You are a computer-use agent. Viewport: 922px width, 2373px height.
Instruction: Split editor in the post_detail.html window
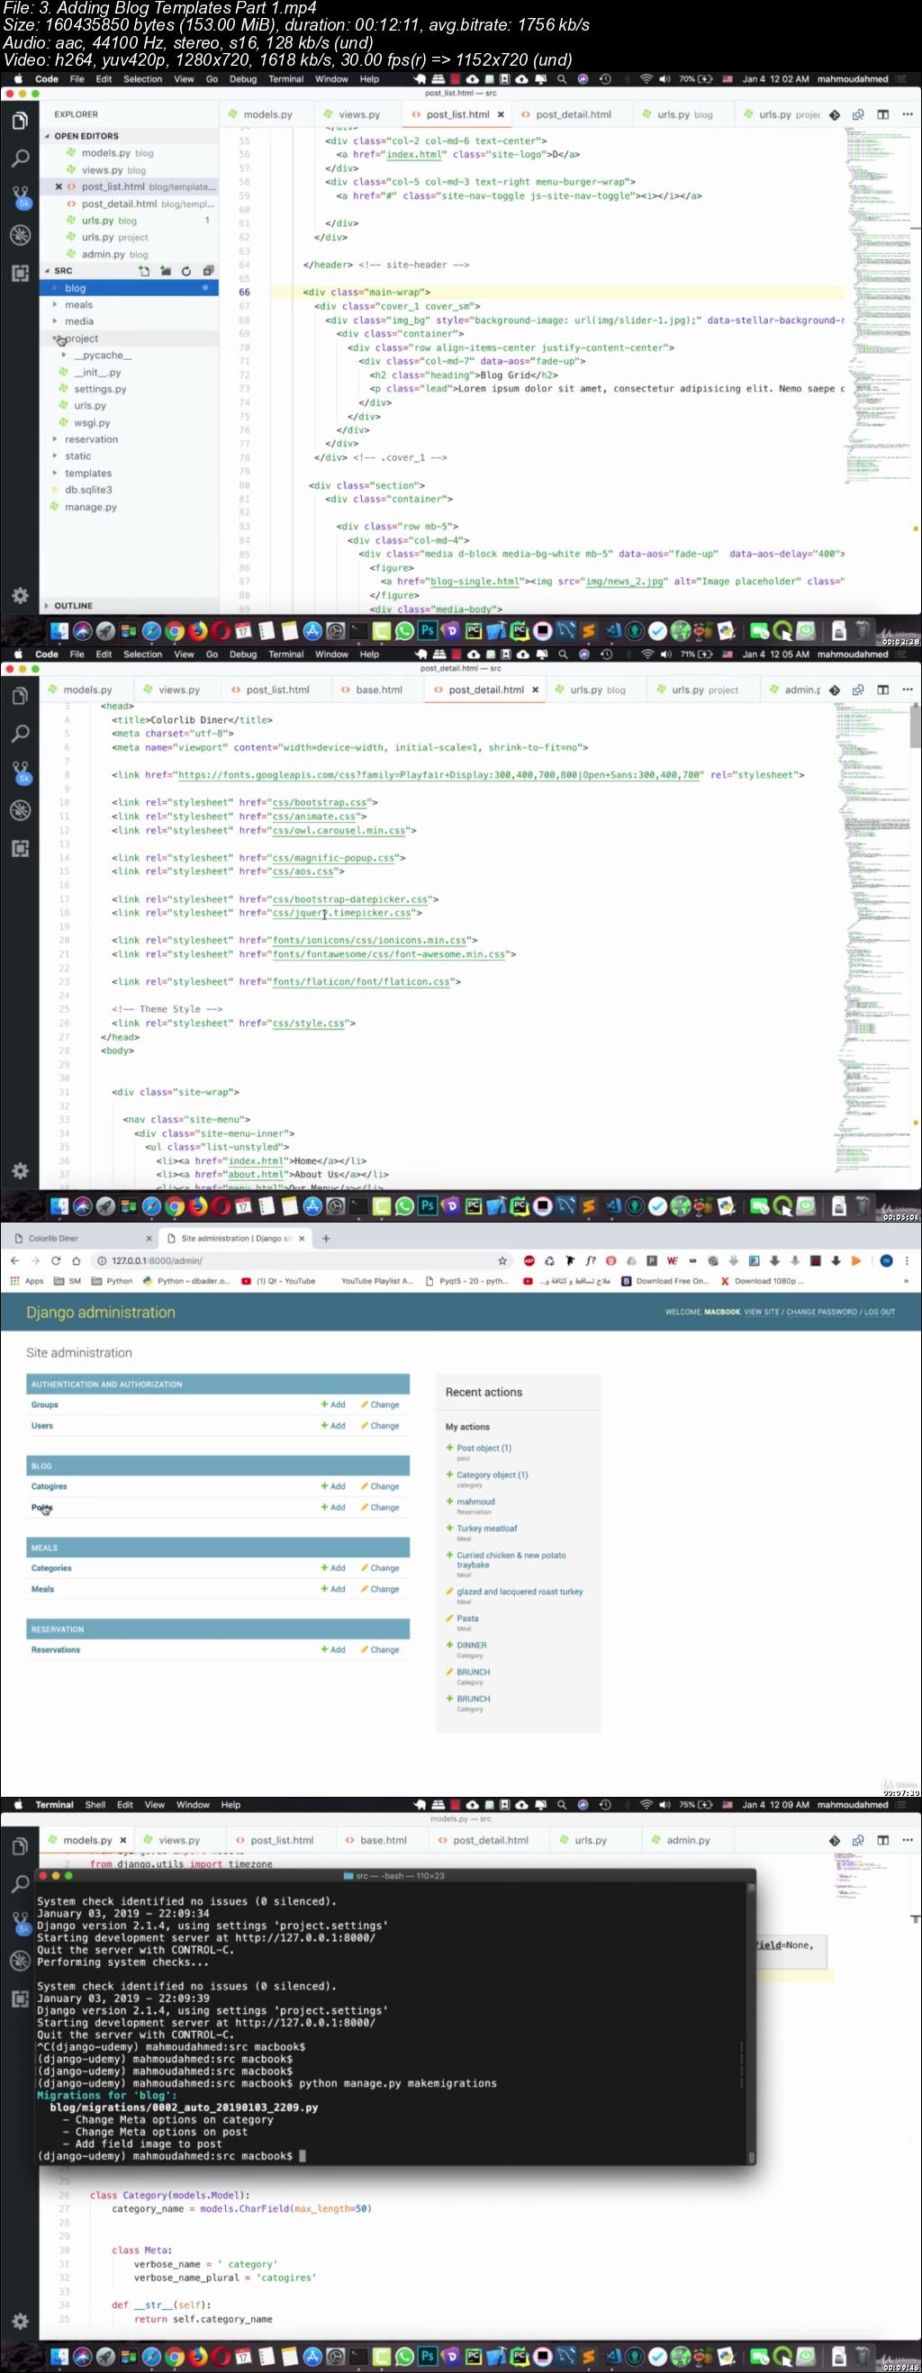882,690
